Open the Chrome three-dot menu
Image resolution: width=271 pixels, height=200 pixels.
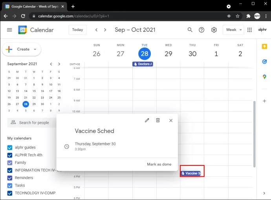pyautogui.click(x=266, y=16)
